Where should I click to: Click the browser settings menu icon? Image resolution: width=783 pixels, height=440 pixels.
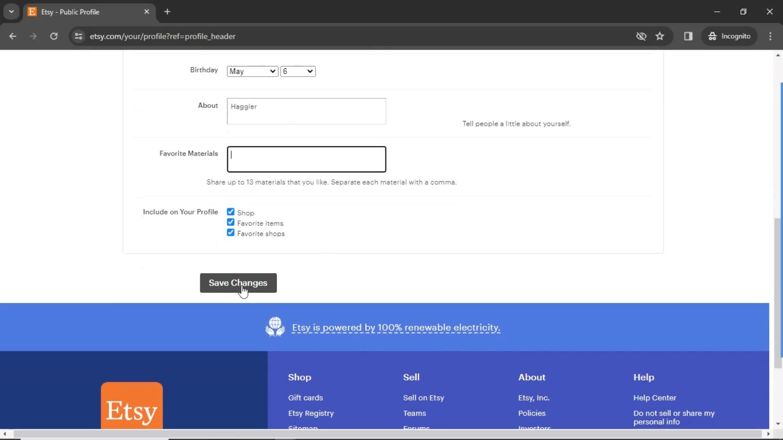click(771, 36)
